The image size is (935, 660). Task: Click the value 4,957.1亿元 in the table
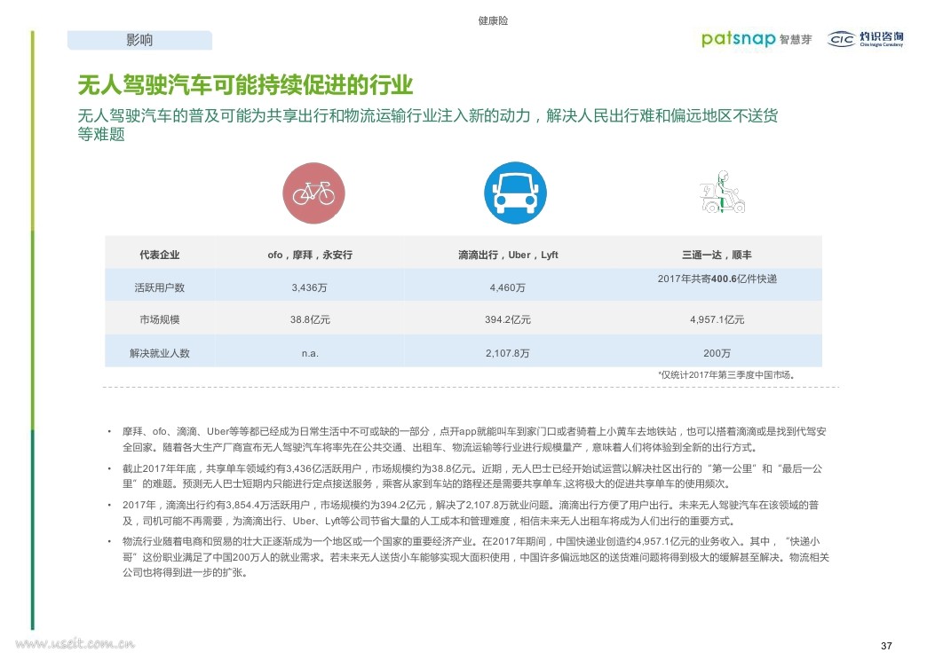[717, 320]
